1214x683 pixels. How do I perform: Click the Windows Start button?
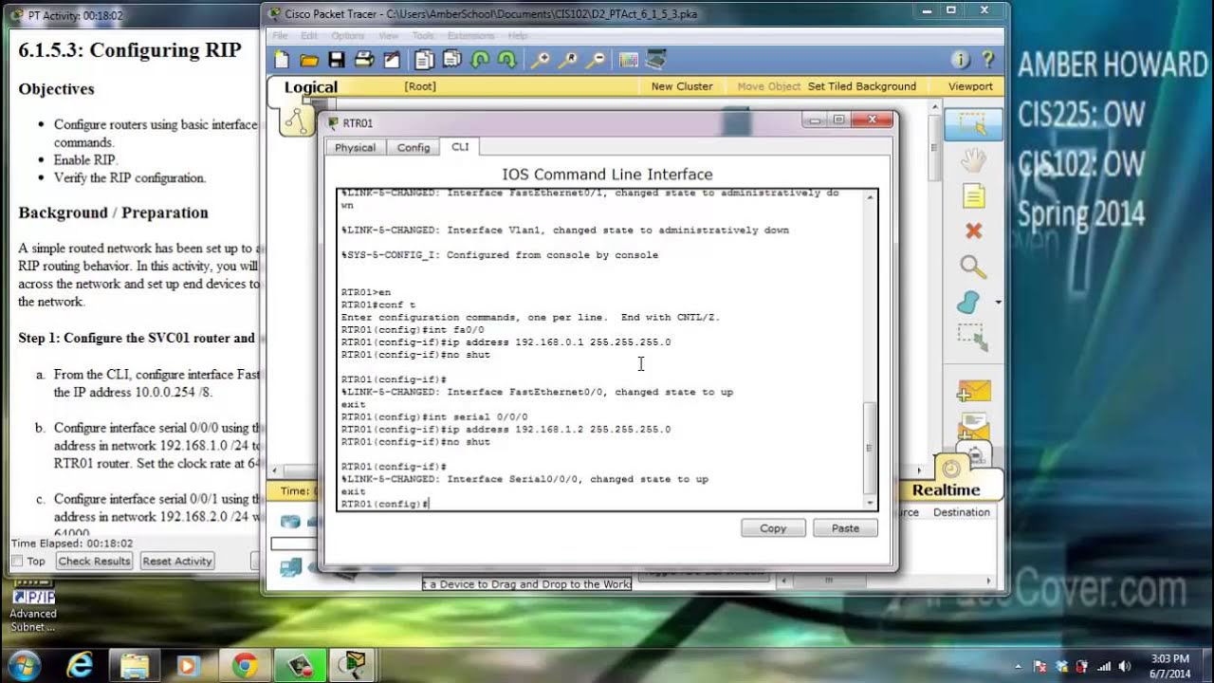pyautogui.click(x=24, y=665)
